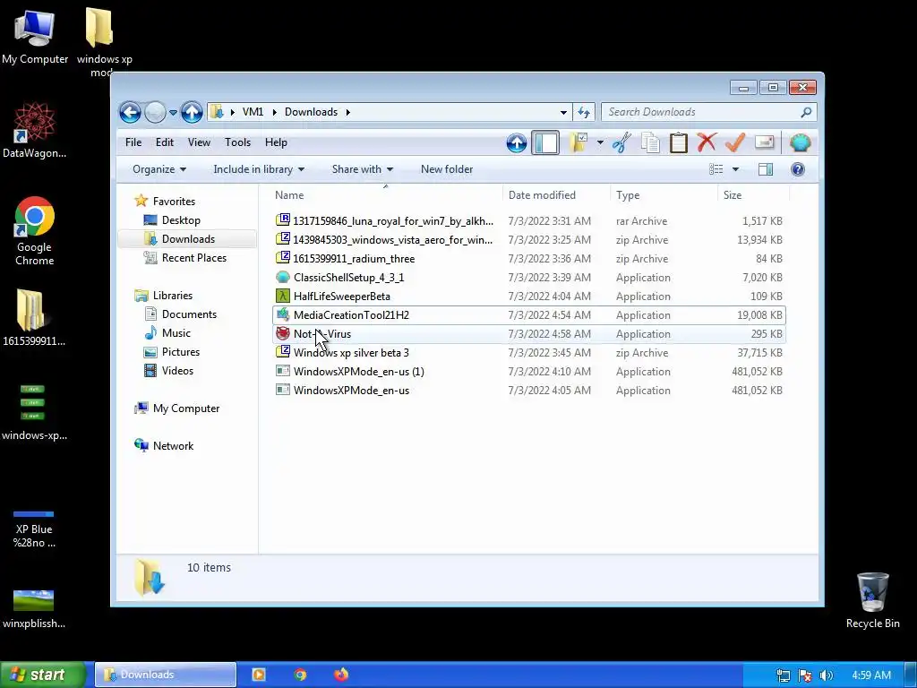Open the Include in library dropdown

259,169
